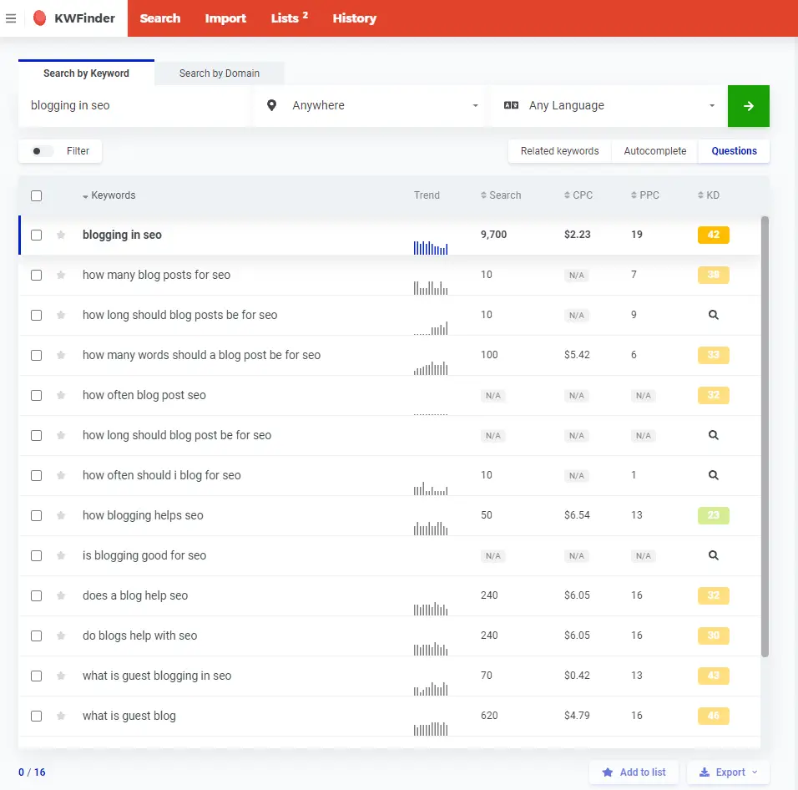Open the Lists menu item
Viewport: 798px width, 790px height.
(289, 18)
